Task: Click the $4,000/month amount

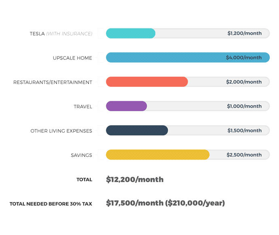Action: point(243,58)
